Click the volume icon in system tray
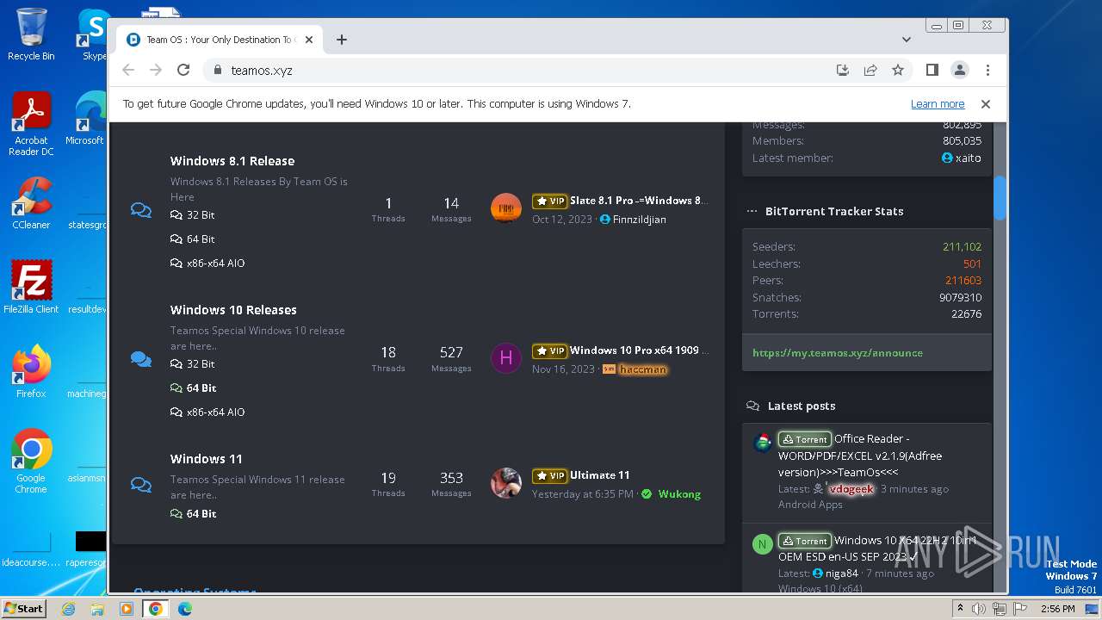The height and width of the screenshot is (620, 1102). click(x=979, y=609)
